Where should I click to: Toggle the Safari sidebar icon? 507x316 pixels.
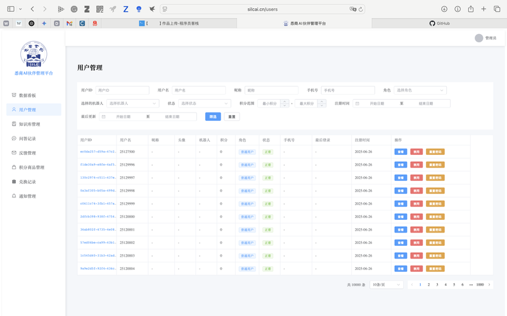11,9
